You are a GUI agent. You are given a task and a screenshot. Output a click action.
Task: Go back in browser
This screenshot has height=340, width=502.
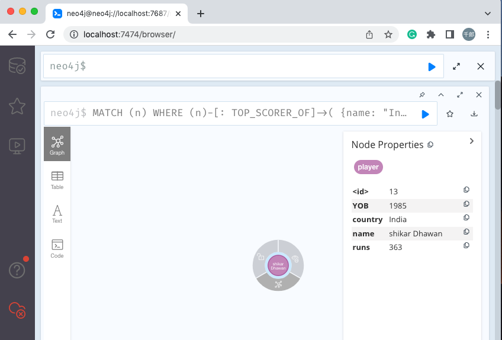pos(12,34)
